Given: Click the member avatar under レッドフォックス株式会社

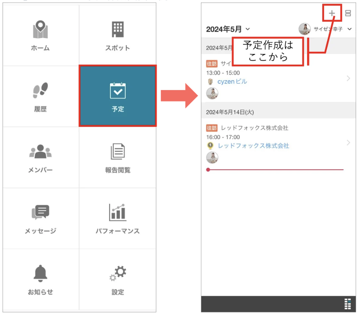Looking at the screenshot, I should (212, 158).
